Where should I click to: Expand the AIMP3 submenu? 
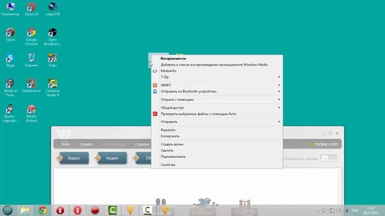click(217, 85)
